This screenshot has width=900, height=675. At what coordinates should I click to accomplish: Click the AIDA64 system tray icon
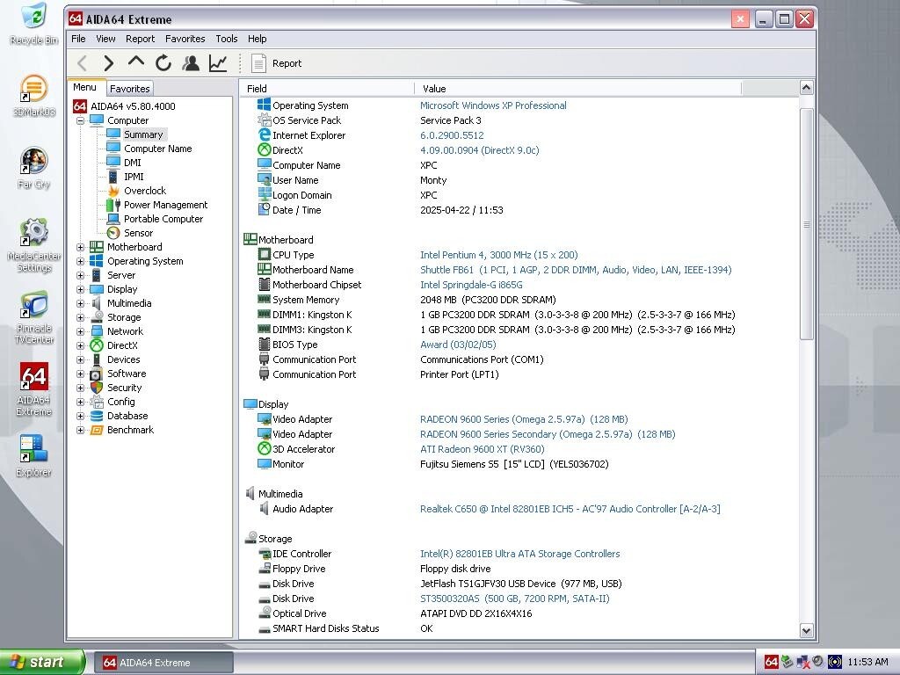pos(772,662)
